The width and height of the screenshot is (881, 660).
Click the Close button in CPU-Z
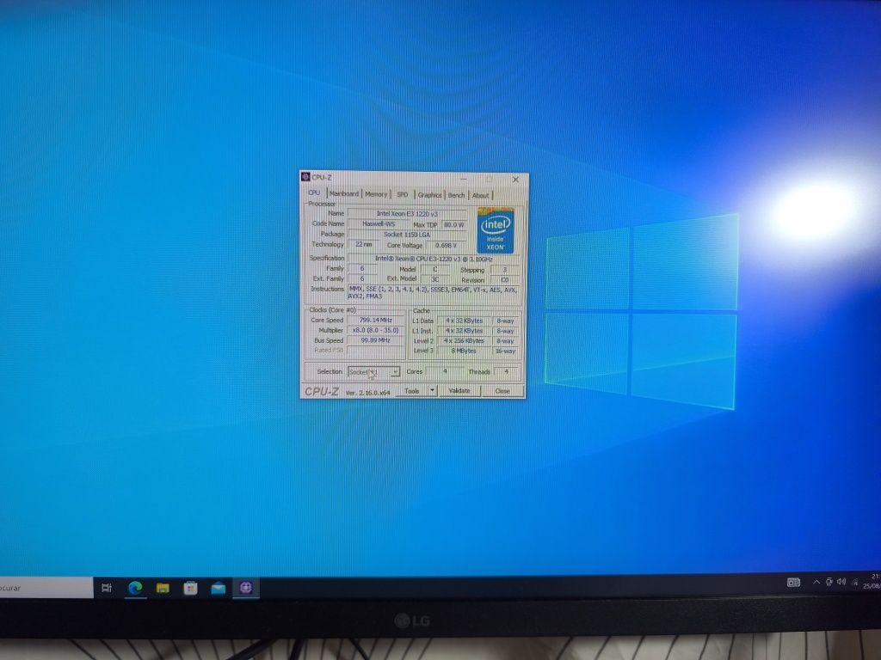click(502, 391)
